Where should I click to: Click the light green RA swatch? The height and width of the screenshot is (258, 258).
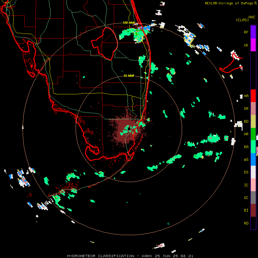[x=253, y=147]
